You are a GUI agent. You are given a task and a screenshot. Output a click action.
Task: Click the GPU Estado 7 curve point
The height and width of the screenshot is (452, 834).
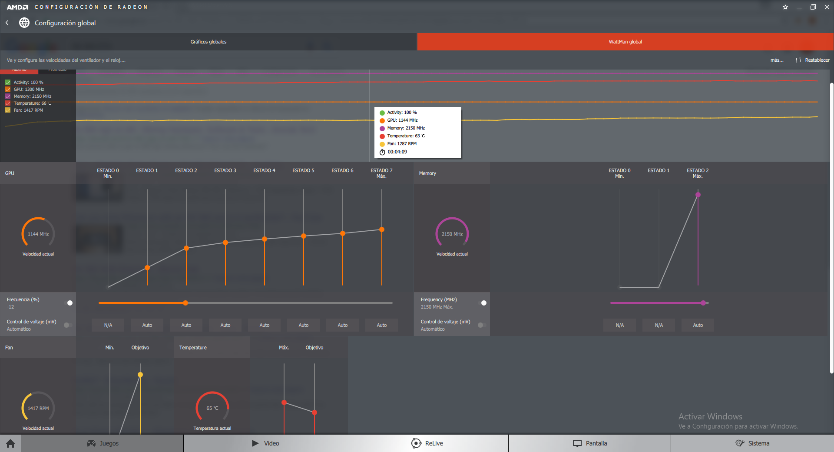[x=382, y=229]
